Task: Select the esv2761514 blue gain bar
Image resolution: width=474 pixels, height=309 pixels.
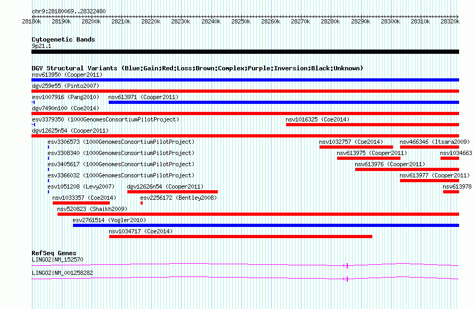Action: click(266, 225)
